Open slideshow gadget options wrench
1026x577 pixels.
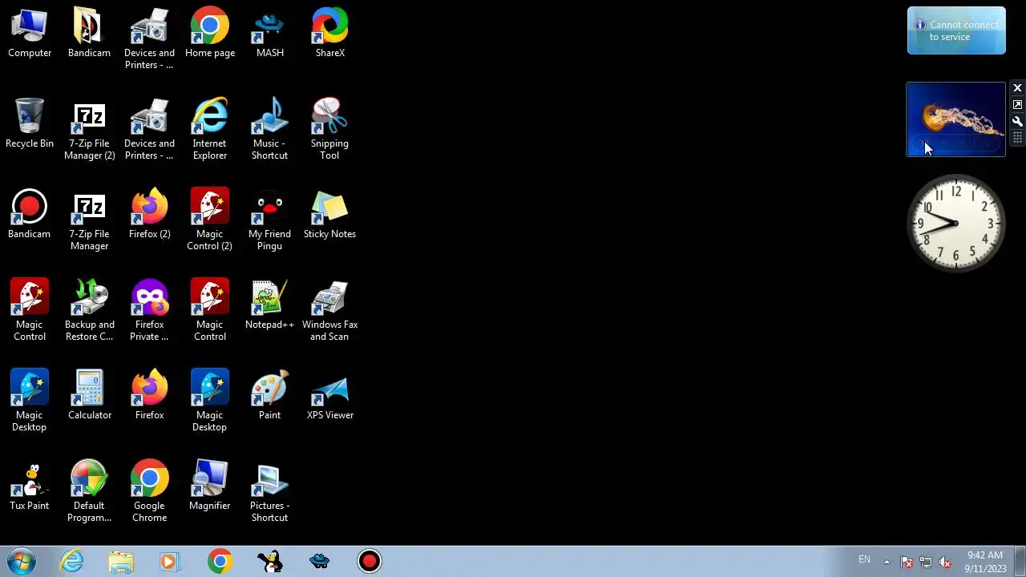(x=1017, y=122)
